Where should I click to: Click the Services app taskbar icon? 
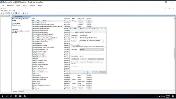[25, 96]
